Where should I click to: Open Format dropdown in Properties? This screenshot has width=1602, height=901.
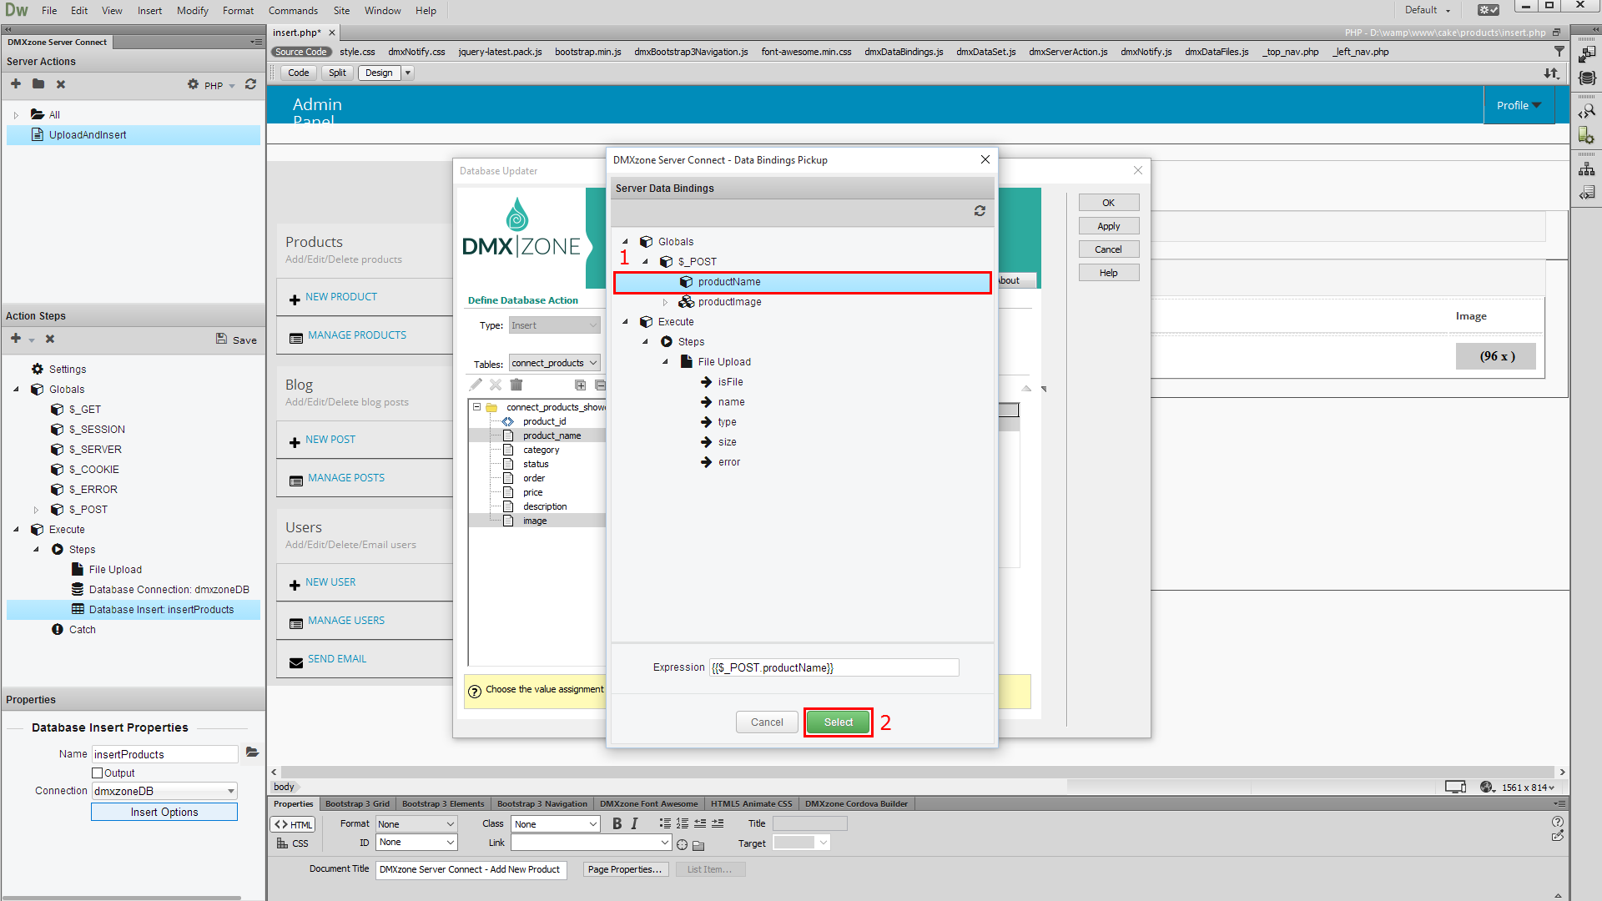click(416, 824)
